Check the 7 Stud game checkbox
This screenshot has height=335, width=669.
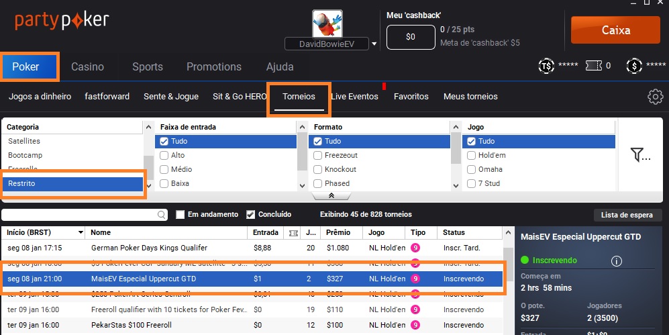(472, 183)
